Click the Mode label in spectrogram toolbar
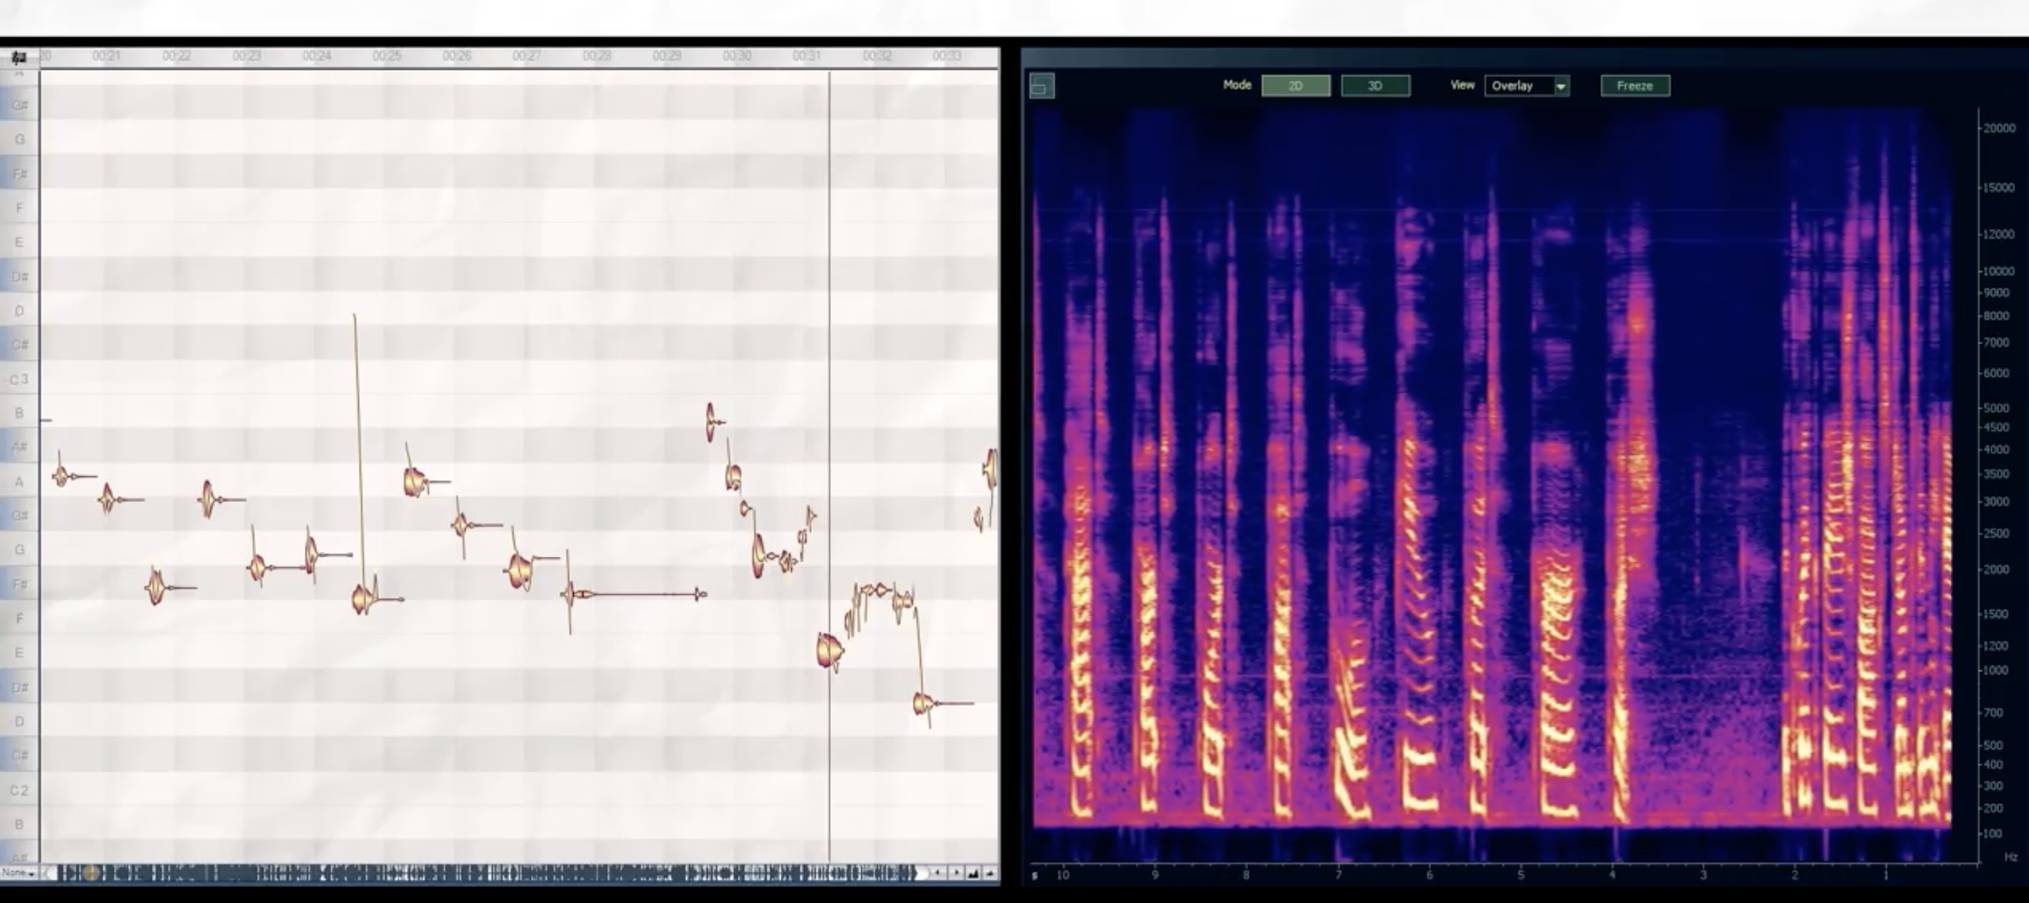 point(1237,84)
